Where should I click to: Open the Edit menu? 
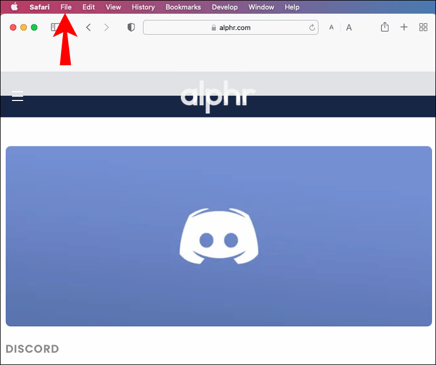[88, 7]
